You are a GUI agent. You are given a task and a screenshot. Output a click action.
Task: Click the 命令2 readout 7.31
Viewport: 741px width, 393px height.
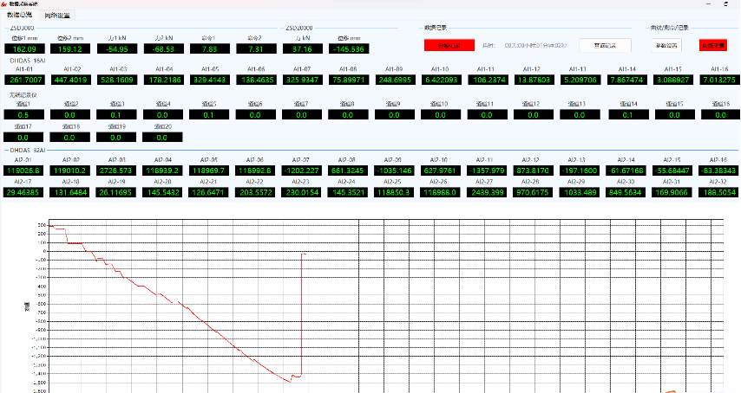coord(256,49)
